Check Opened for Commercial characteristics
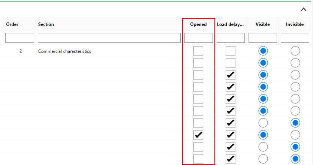This screenshot has width=313, height=165. pos(198,51)
